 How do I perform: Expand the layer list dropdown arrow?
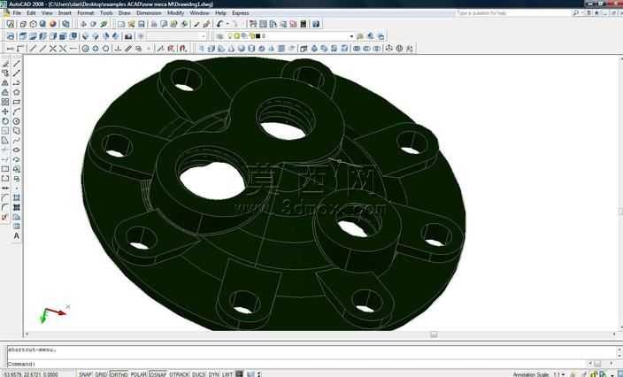point(351,36)
